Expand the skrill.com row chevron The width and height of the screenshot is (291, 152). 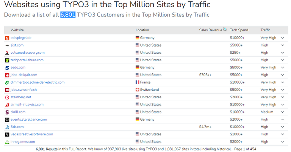[282, 112]
